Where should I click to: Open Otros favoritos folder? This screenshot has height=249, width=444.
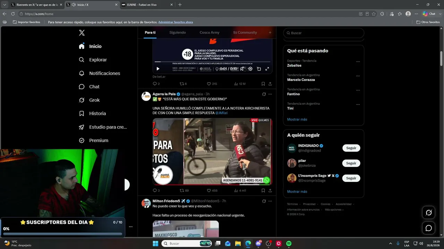(x=428, y=22)
